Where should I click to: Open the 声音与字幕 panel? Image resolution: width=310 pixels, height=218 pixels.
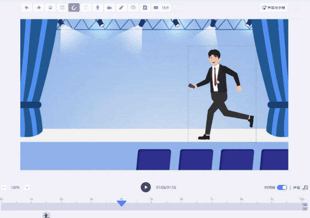click(x=274, y=8)
